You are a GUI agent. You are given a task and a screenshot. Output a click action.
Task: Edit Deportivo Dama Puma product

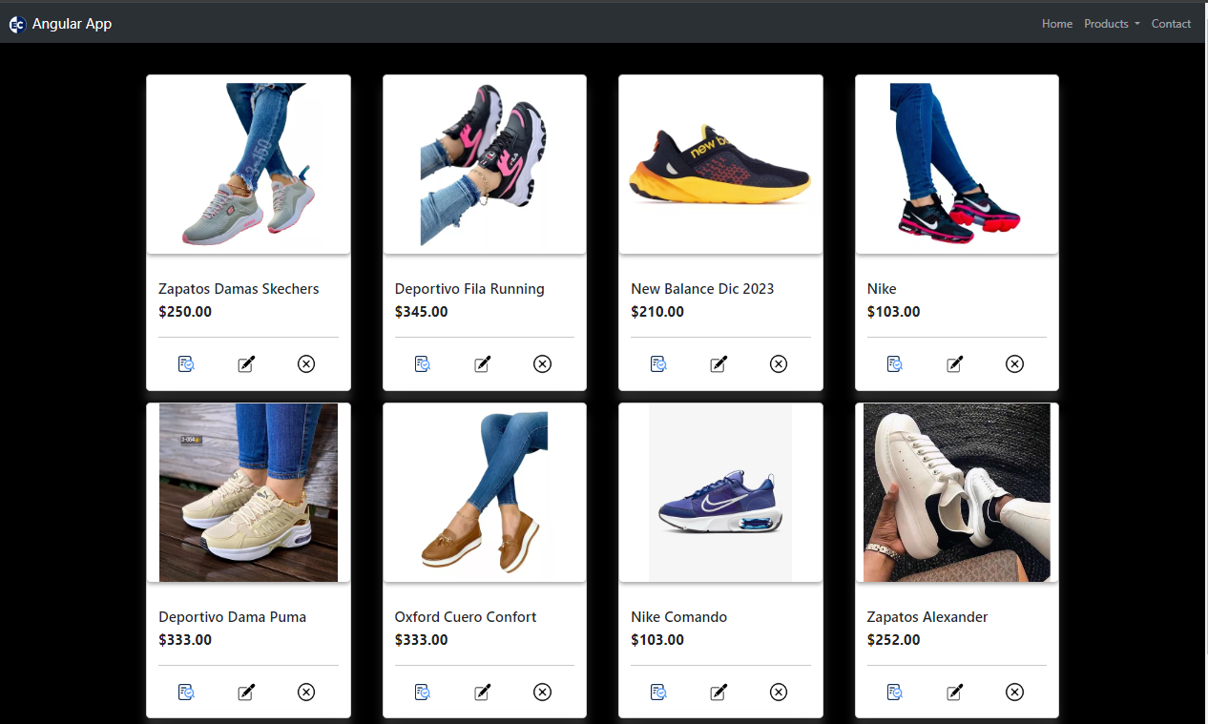point(246,692)
